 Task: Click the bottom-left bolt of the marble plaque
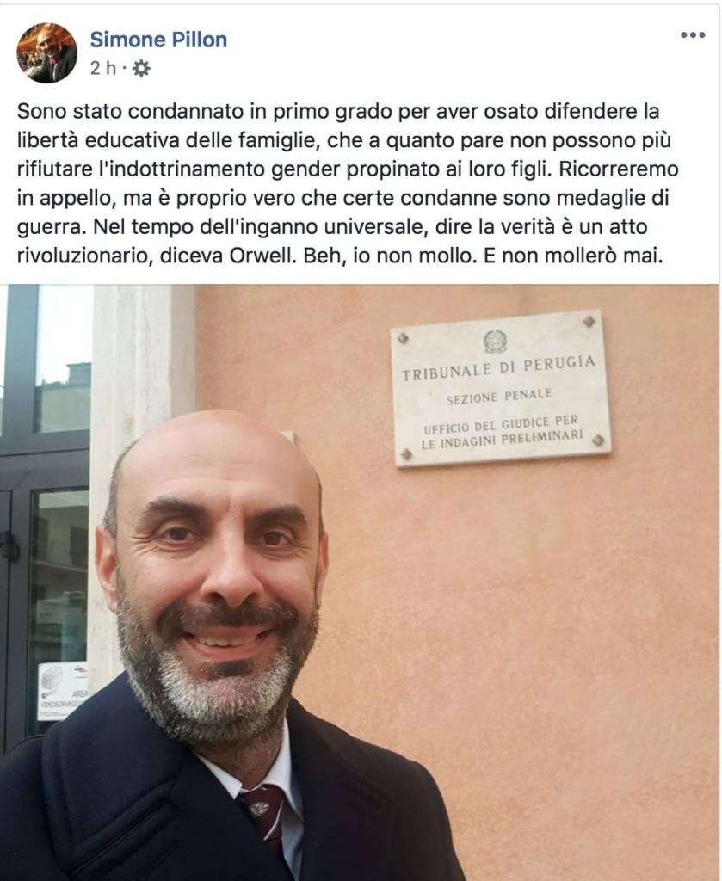[x=406, y=454]
